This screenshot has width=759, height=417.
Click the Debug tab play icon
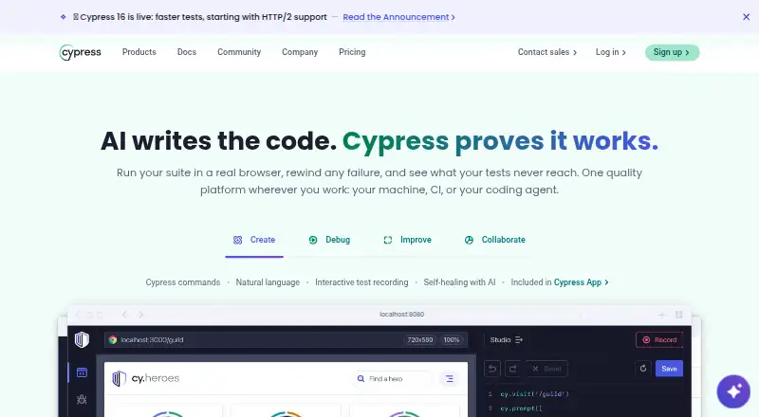click(x=313, y=240)
